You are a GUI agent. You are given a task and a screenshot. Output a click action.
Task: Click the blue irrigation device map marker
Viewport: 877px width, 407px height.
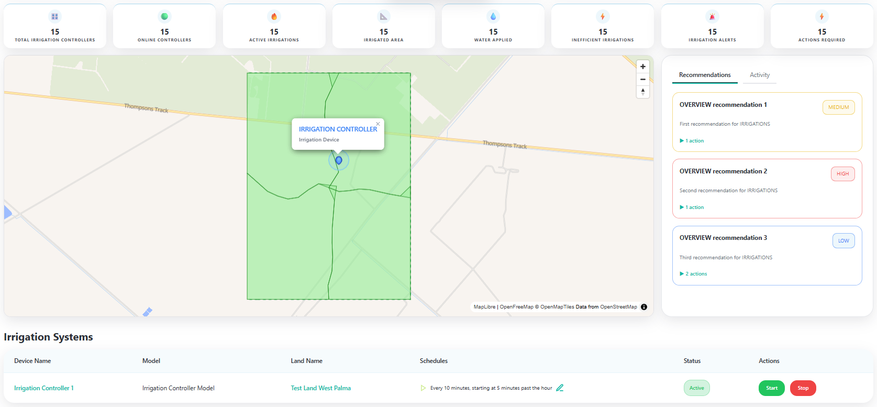(339, 160)
